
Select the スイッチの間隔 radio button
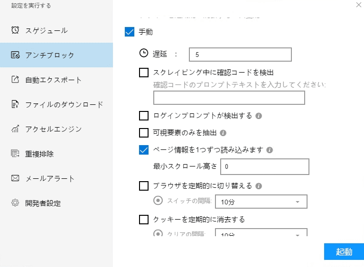159,201
